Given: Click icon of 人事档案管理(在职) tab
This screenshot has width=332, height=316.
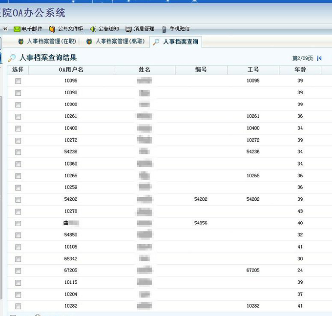Looking at the screenshot, I should coord(21,42).
